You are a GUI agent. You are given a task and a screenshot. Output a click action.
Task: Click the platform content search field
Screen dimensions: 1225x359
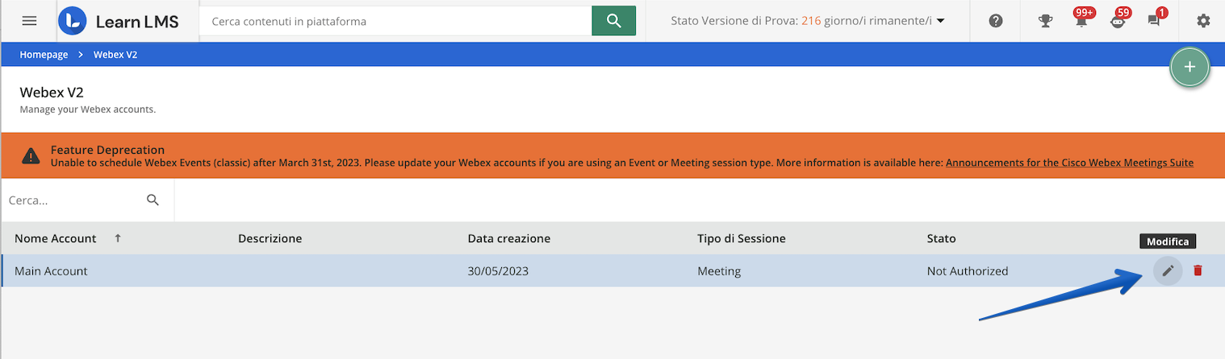click(x=395, y=21)
